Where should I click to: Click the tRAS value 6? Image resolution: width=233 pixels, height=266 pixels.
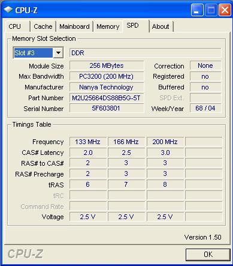88,184
